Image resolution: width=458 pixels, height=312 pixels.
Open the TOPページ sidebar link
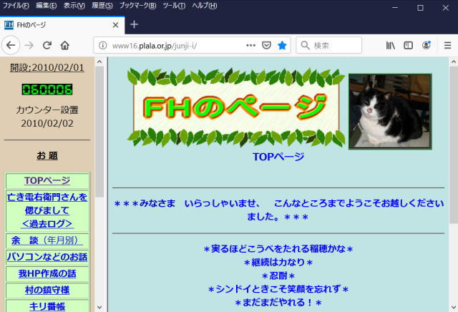coord(47,180)
